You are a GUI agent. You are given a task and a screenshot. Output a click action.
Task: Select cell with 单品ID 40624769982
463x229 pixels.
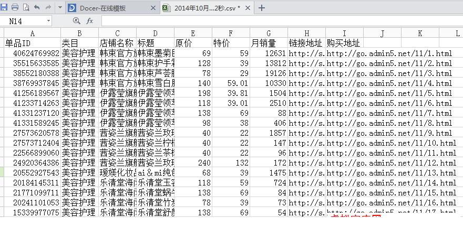coord(32,53)
